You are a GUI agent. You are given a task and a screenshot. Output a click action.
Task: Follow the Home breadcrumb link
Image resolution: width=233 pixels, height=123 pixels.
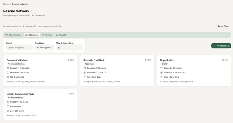click(x=6, y=4)
